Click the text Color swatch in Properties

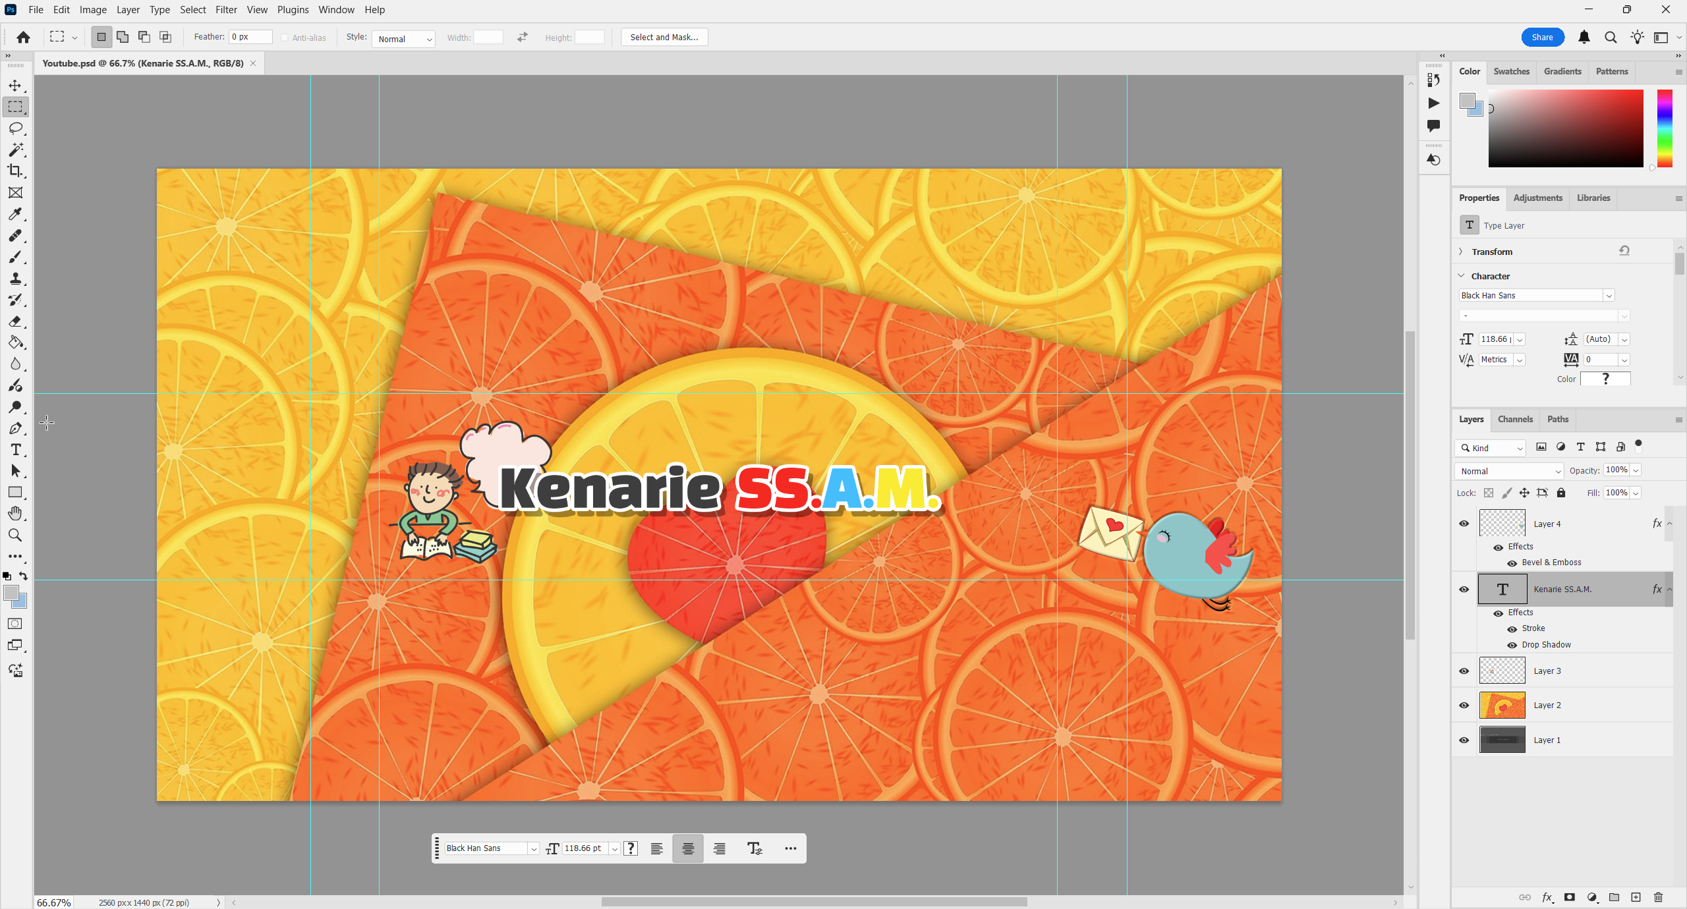point(1605,379)
